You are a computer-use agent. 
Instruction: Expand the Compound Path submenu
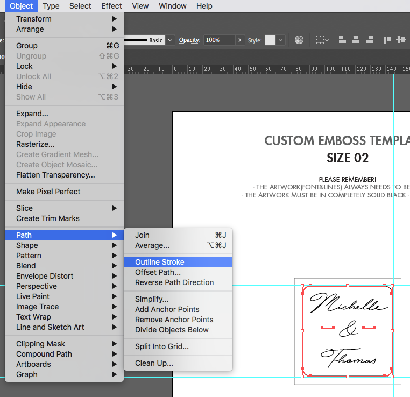(x=44, y=354)
